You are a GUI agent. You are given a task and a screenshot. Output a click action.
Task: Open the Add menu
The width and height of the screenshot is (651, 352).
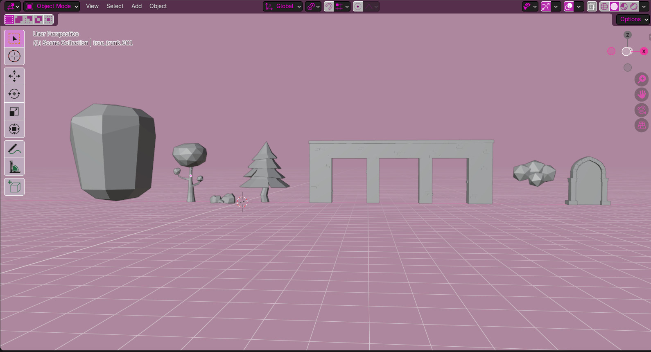pyautogui.click(x=136, y=6)
